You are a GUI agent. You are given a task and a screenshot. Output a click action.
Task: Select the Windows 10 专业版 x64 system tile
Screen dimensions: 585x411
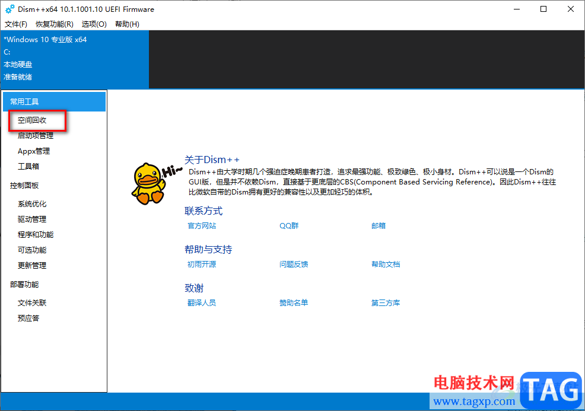pos(75,59)
